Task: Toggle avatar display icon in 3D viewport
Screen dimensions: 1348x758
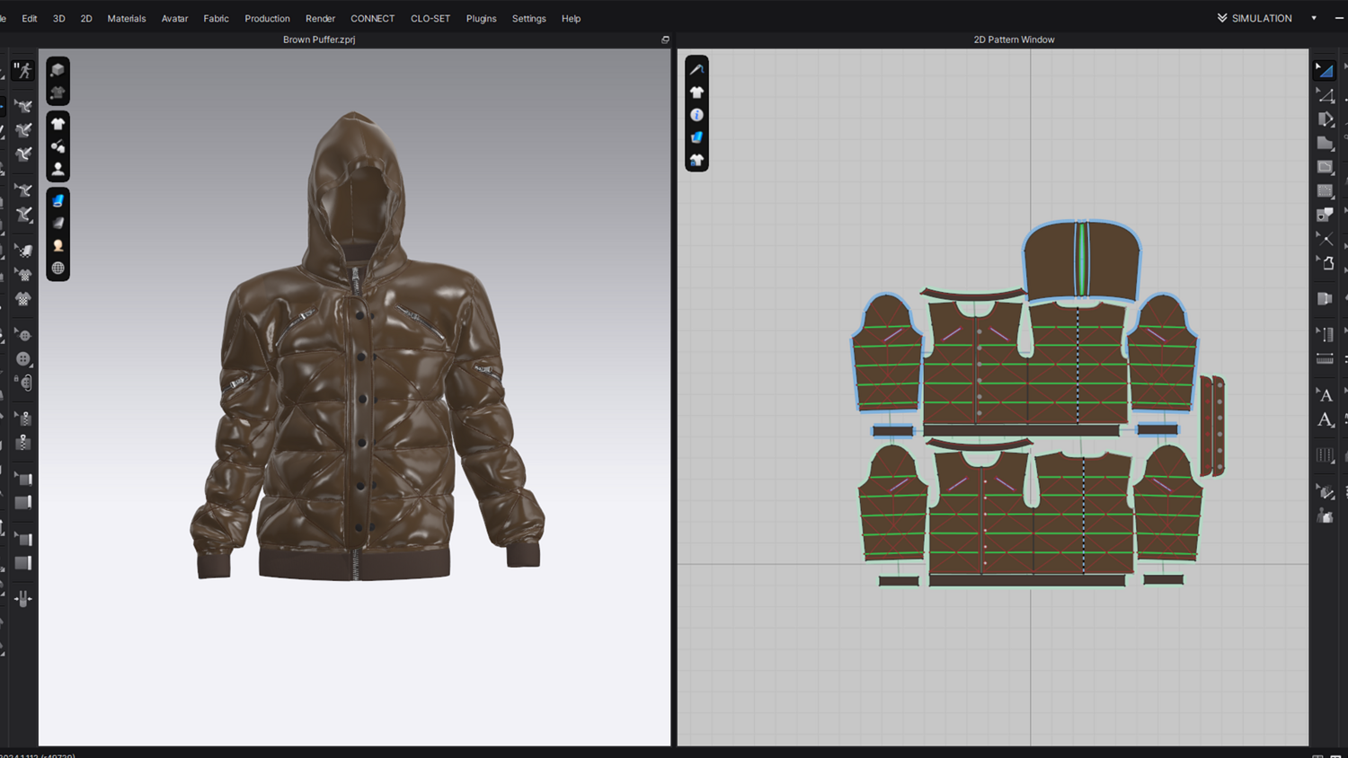Action: tap(58, 169)
